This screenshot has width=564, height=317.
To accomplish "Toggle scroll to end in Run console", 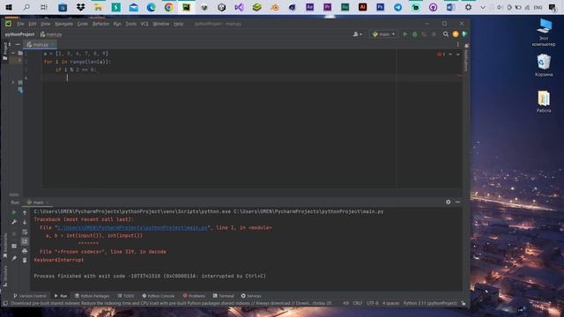I will [25, 241].
